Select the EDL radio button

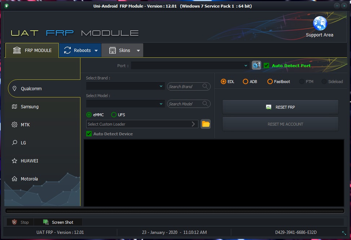(223, 82)
